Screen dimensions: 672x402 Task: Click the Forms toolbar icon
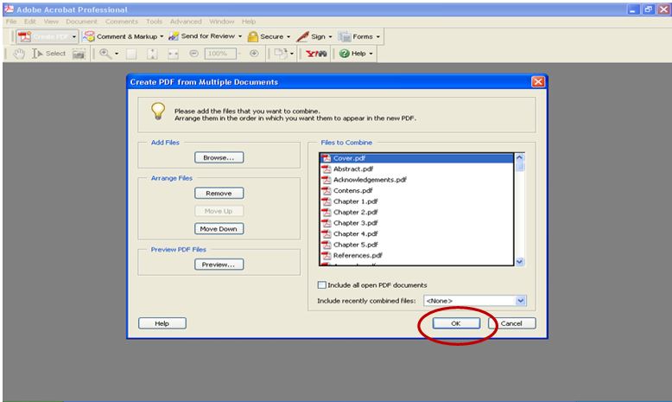click(344, 36)
